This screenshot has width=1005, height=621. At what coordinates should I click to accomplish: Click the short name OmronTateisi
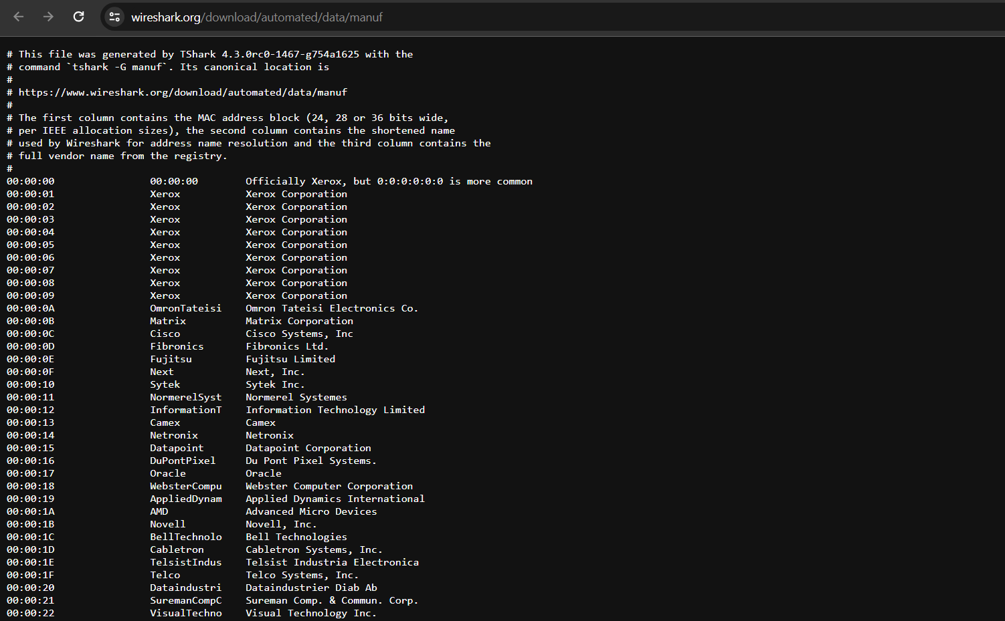coord(185,308)
